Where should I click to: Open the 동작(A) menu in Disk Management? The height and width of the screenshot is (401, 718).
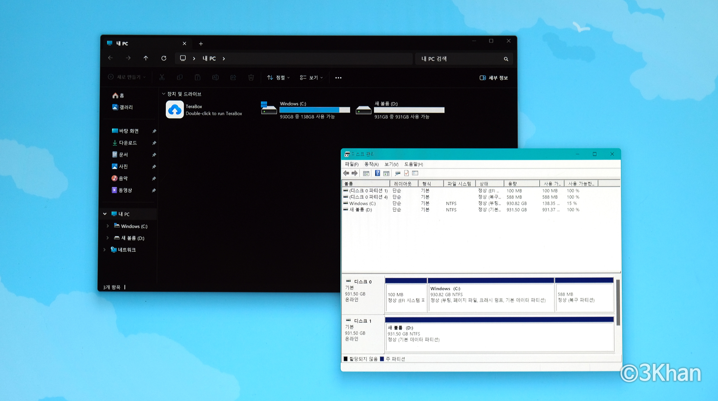pyautogui.click(x=371, y=164)
